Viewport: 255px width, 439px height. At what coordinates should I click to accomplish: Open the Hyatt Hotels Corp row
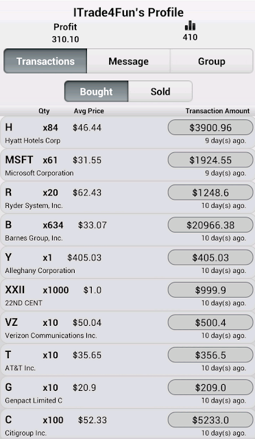tap(127, 132)
